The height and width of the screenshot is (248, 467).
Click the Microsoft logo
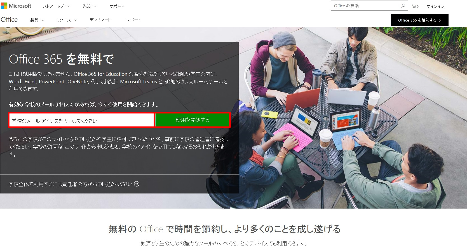point(16,6)
